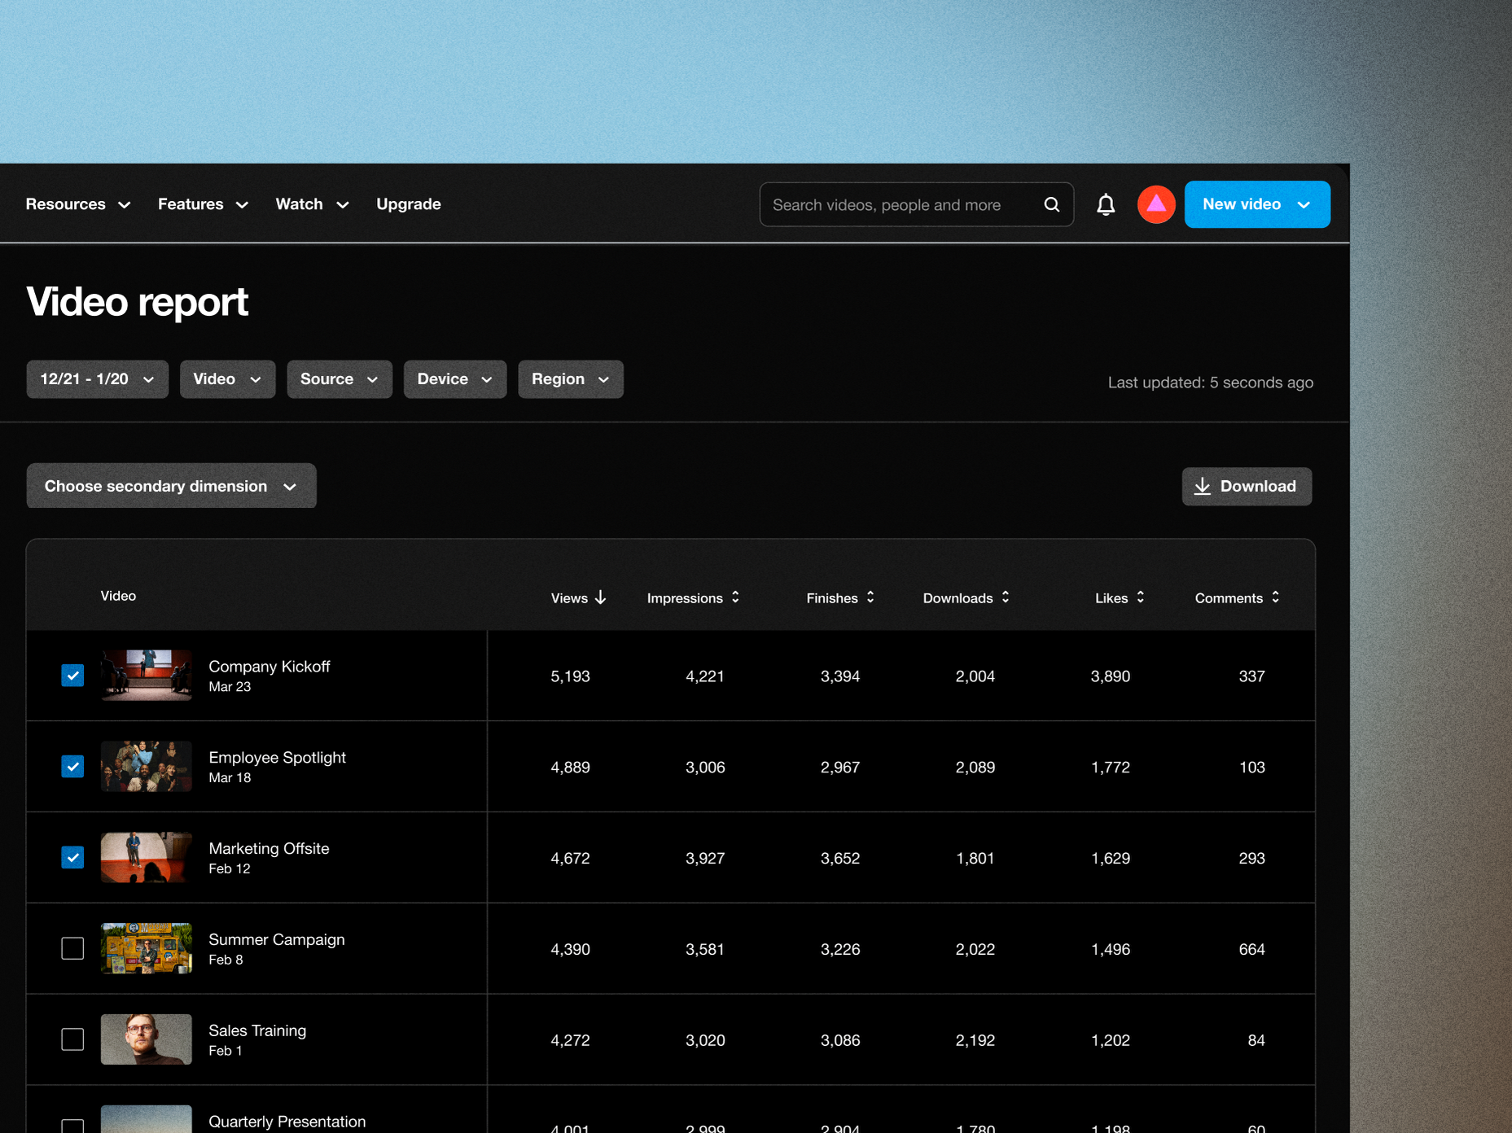
Task: Open the Features menu
Action: coord(203,204)
